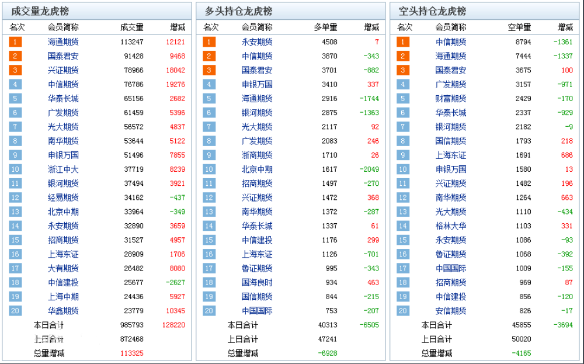Click the 本日合计 total 45855
The width and height of the screenshot is (584, 364).
pos(522,325)
